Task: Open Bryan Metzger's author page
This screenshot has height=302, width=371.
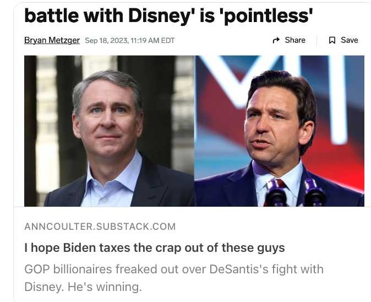Action: [x=52, y=40]
